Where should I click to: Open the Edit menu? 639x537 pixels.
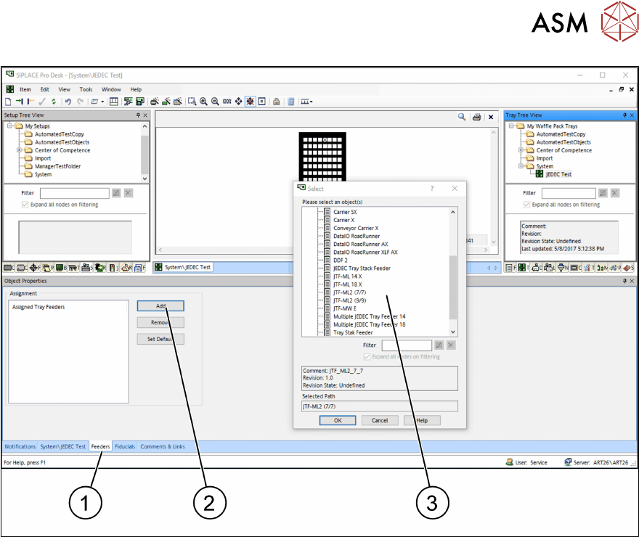[44, 89]
